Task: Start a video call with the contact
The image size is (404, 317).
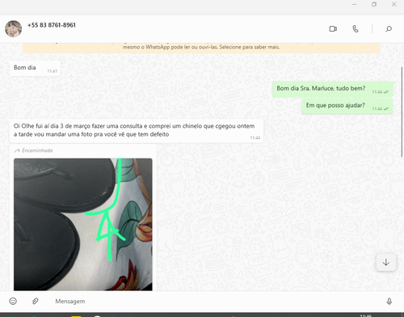Action: pos(333,29)
